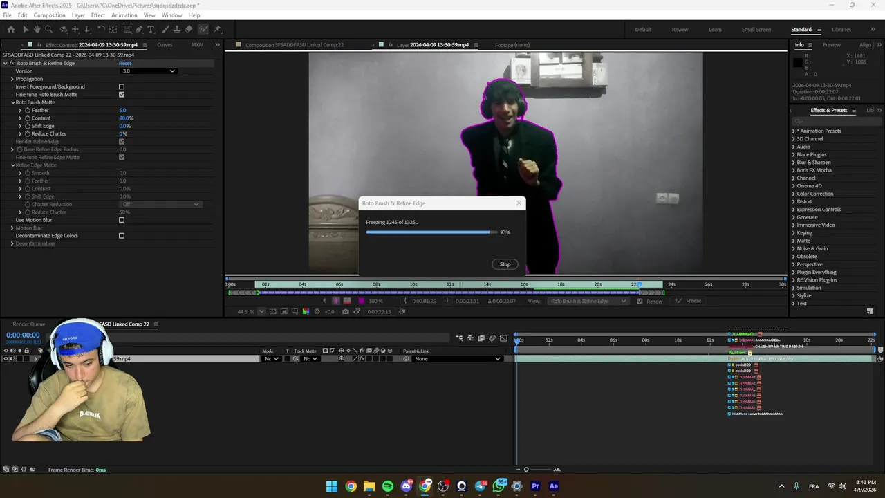Select the Eraser tool
The width and height of the screenshot is (885, 498).
(189, 29)
